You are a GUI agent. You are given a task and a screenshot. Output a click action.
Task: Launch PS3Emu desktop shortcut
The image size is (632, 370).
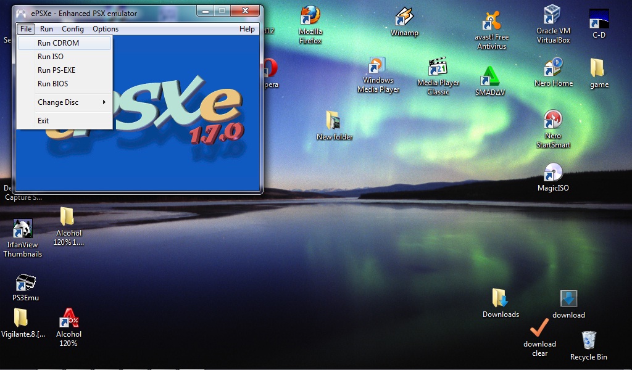(25, 287)
